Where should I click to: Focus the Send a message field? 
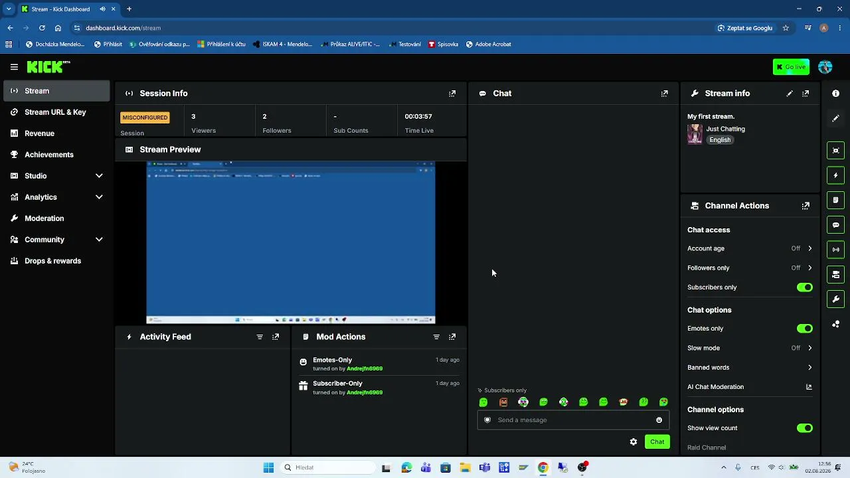click(573, 420)
